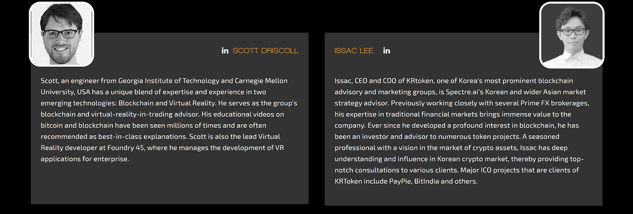Click 'applications for enterprise.' last line
The height and width of the screenshot is (214, 633).
coord(85,159)
